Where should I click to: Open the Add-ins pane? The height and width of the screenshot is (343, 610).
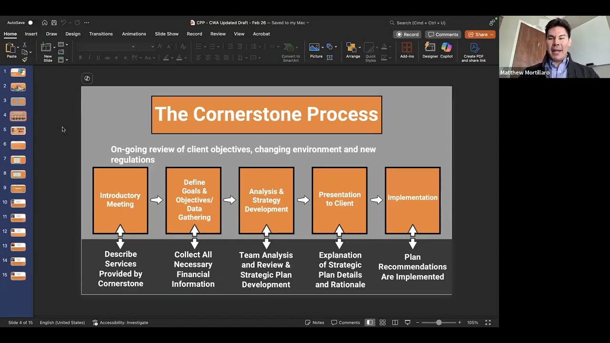pos(407,50)
